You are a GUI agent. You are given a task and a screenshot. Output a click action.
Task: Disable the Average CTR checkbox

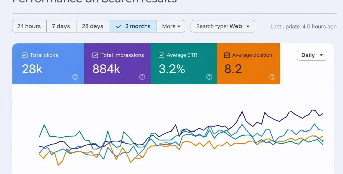[162, 55]
